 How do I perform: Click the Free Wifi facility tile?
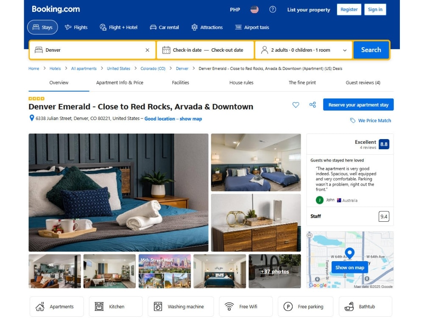tap(246, 307)
